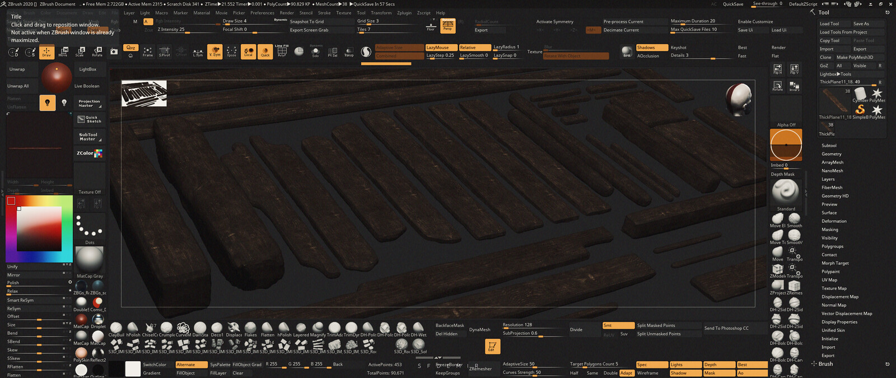Start a BPR render
The height and width of the screenshot is (378, 896).
627,52
